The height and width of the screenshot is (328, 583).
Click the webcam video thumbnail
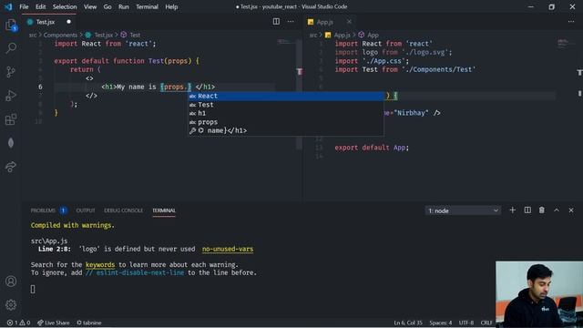click(539, 294)
